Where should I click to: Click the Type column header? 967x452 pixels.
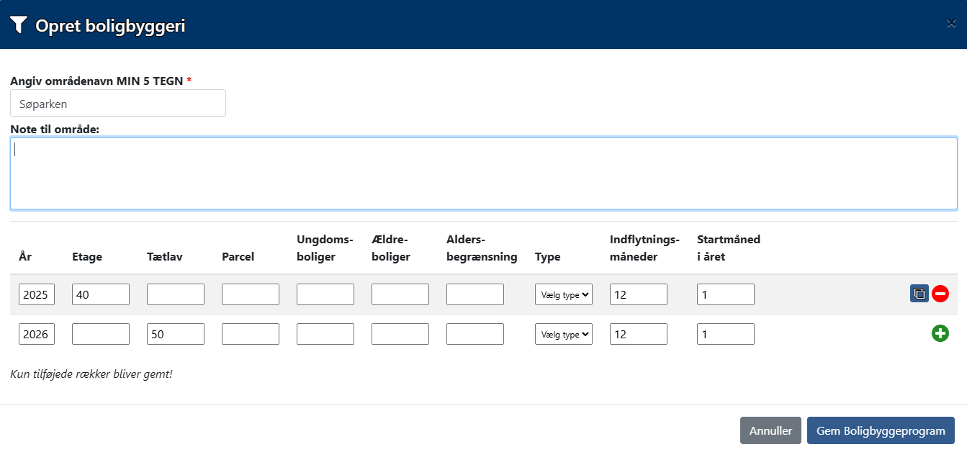click(547, 256)
